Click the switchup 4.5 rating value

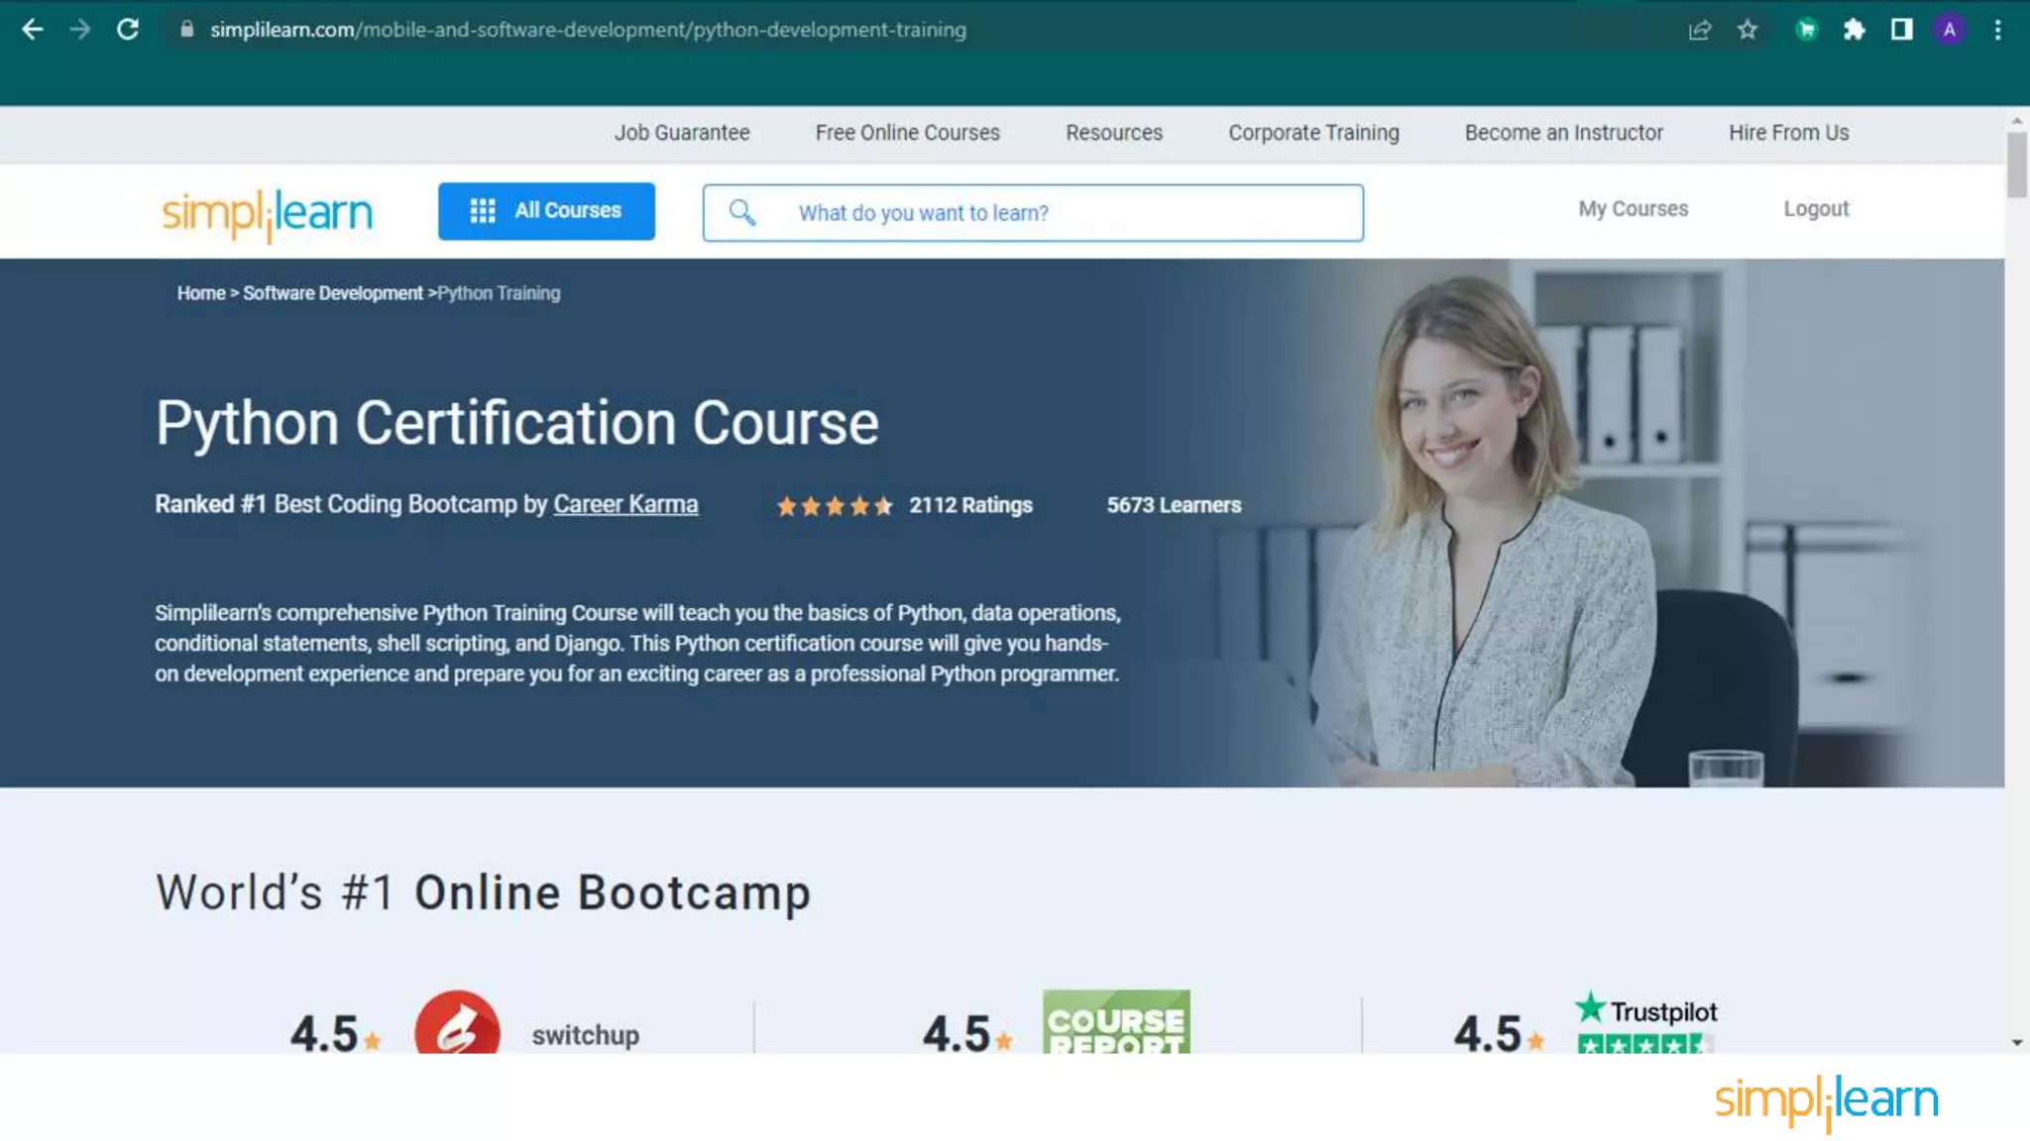point(324,1033)
